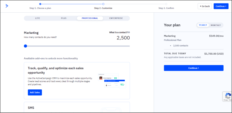Viewport: 232px width, 113px height.
Task: Click the Go back button
Action: [x=205, y=6]
